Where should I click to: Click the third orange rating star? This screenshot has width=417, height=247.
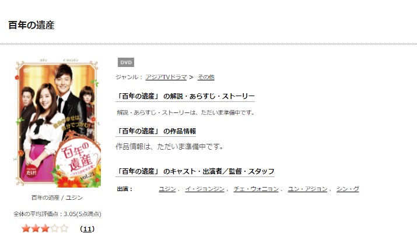[x=45, y=228]
